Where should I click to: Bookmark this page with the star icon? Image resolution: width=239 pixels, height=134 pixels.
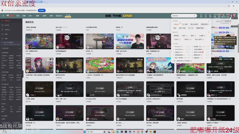[x=229, y=6]
